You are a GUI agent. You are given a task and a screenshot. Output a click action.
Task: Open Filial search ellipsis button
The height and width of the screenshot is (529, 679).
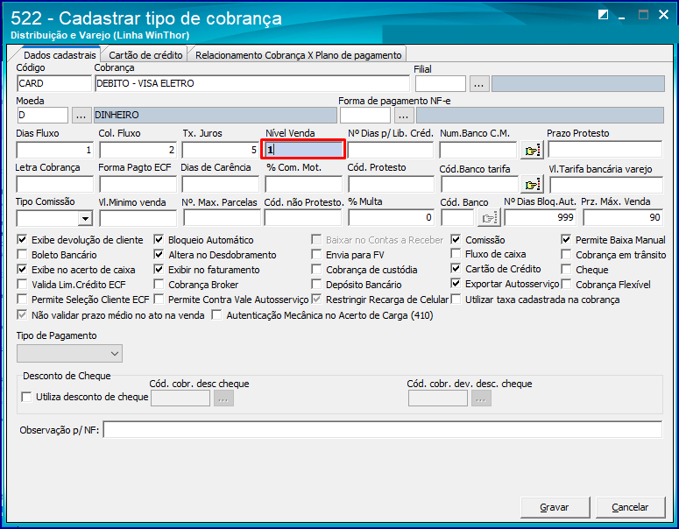coord(479,84)
